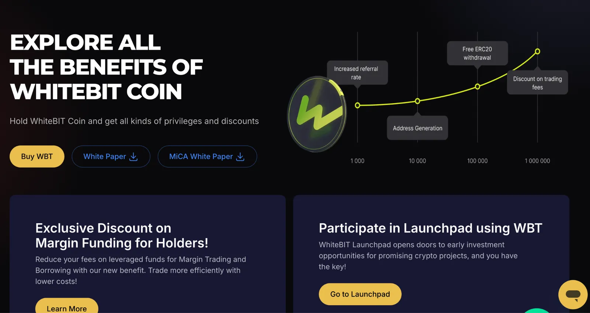Click the 1 000 000 axis label
Viewport: 590px width, 313px height.
(x=538, y=161)
